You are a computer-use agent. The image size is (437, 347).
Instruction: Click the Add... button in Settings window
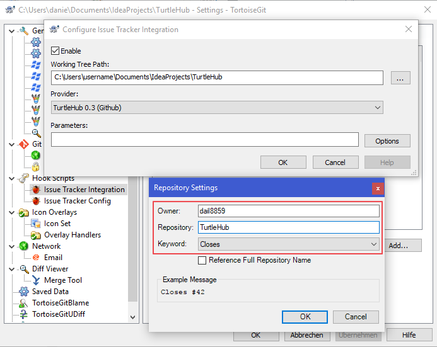(x=403, y=246)
